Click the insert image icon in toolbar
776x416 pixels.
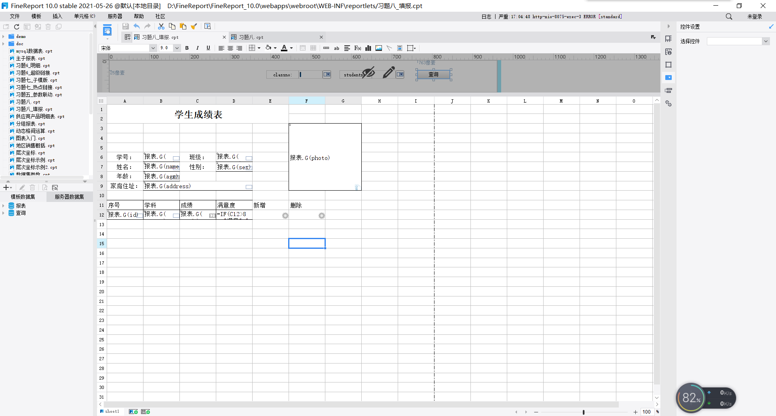379,48
